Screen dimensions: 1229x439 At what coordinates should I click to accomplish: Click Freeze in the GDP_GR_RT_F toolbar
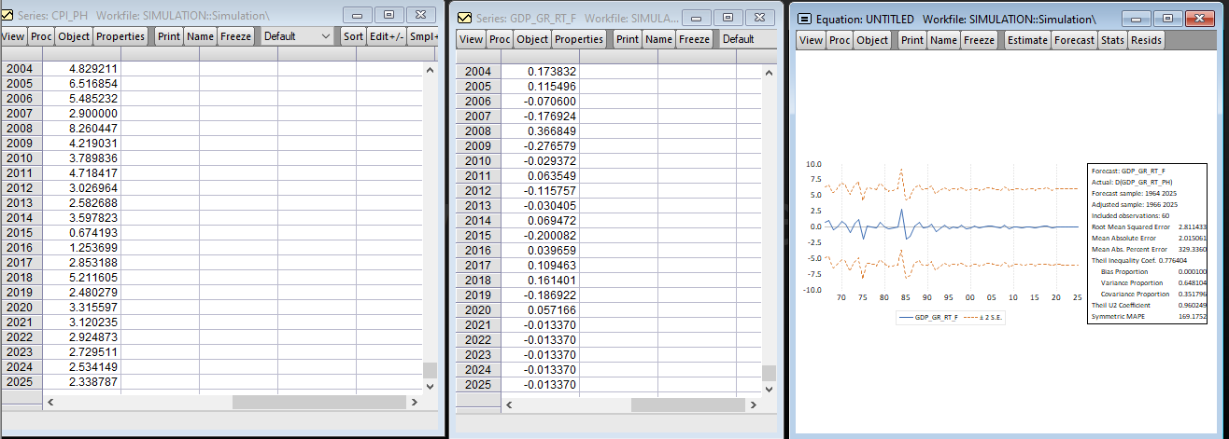click(694, 39)
